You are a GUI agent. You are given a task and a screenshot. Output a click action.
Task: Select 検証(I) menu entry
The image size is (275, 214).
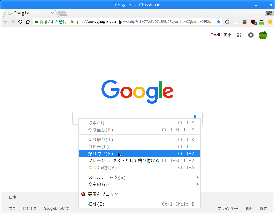coord(139,204)
